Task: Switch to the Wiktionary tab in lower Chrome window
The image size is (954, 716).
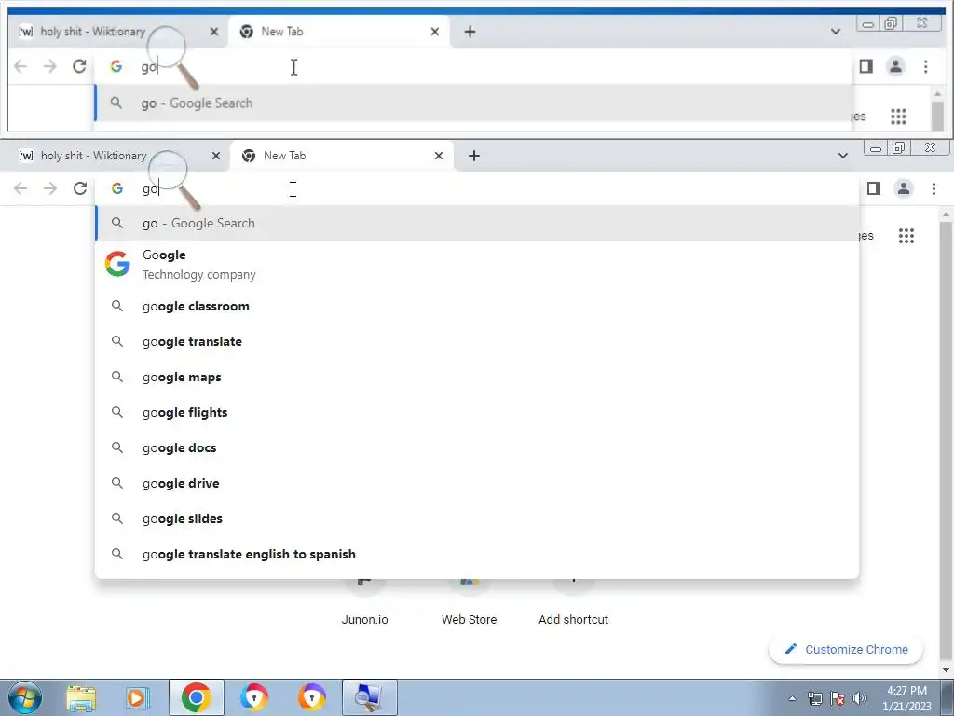Action: coord(115,156)
